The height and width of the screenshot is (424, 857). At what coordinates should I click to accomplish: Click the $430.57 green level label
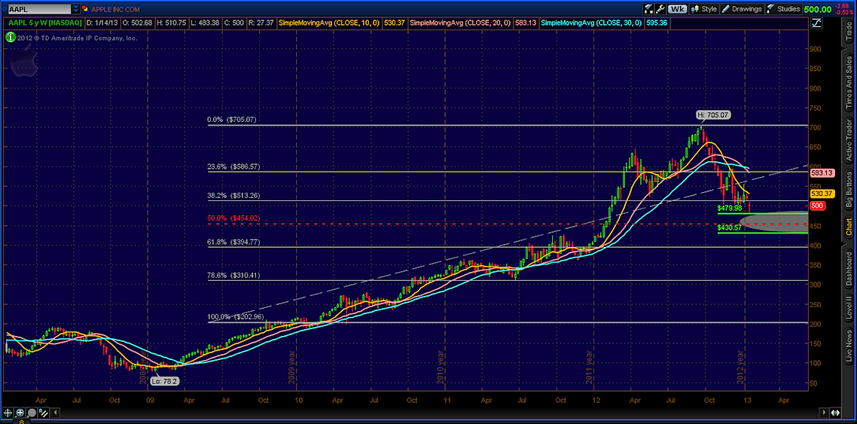(730, 228)
